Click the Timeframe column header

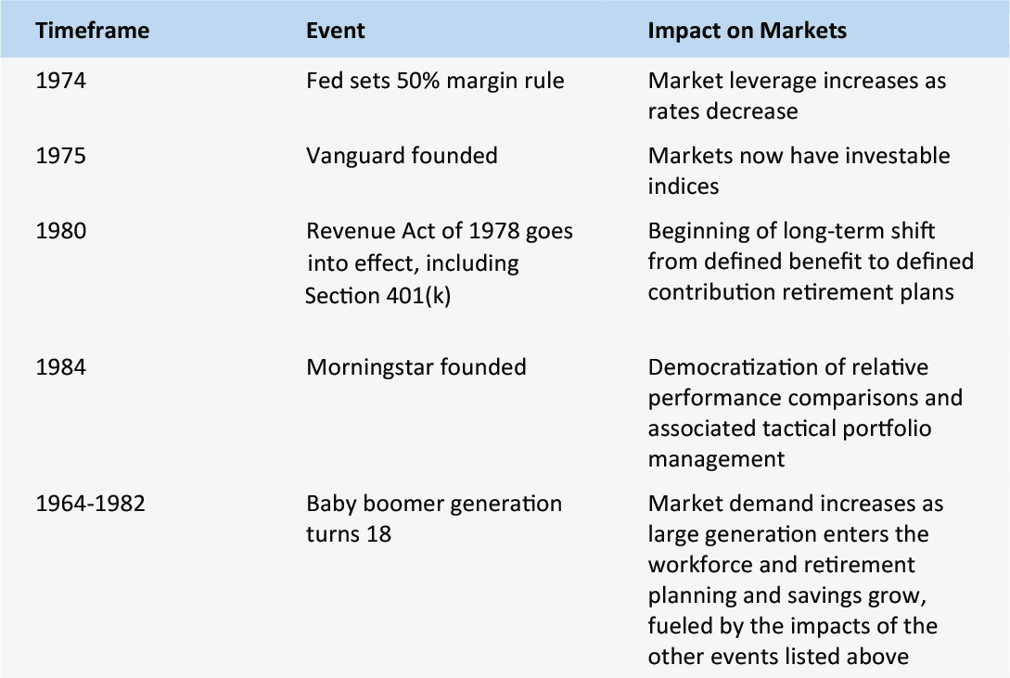(x=92, y=31)
